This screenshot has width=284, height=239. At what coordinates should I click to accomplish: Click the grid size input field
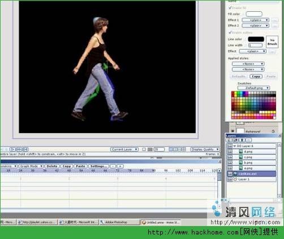pos(159,149)
